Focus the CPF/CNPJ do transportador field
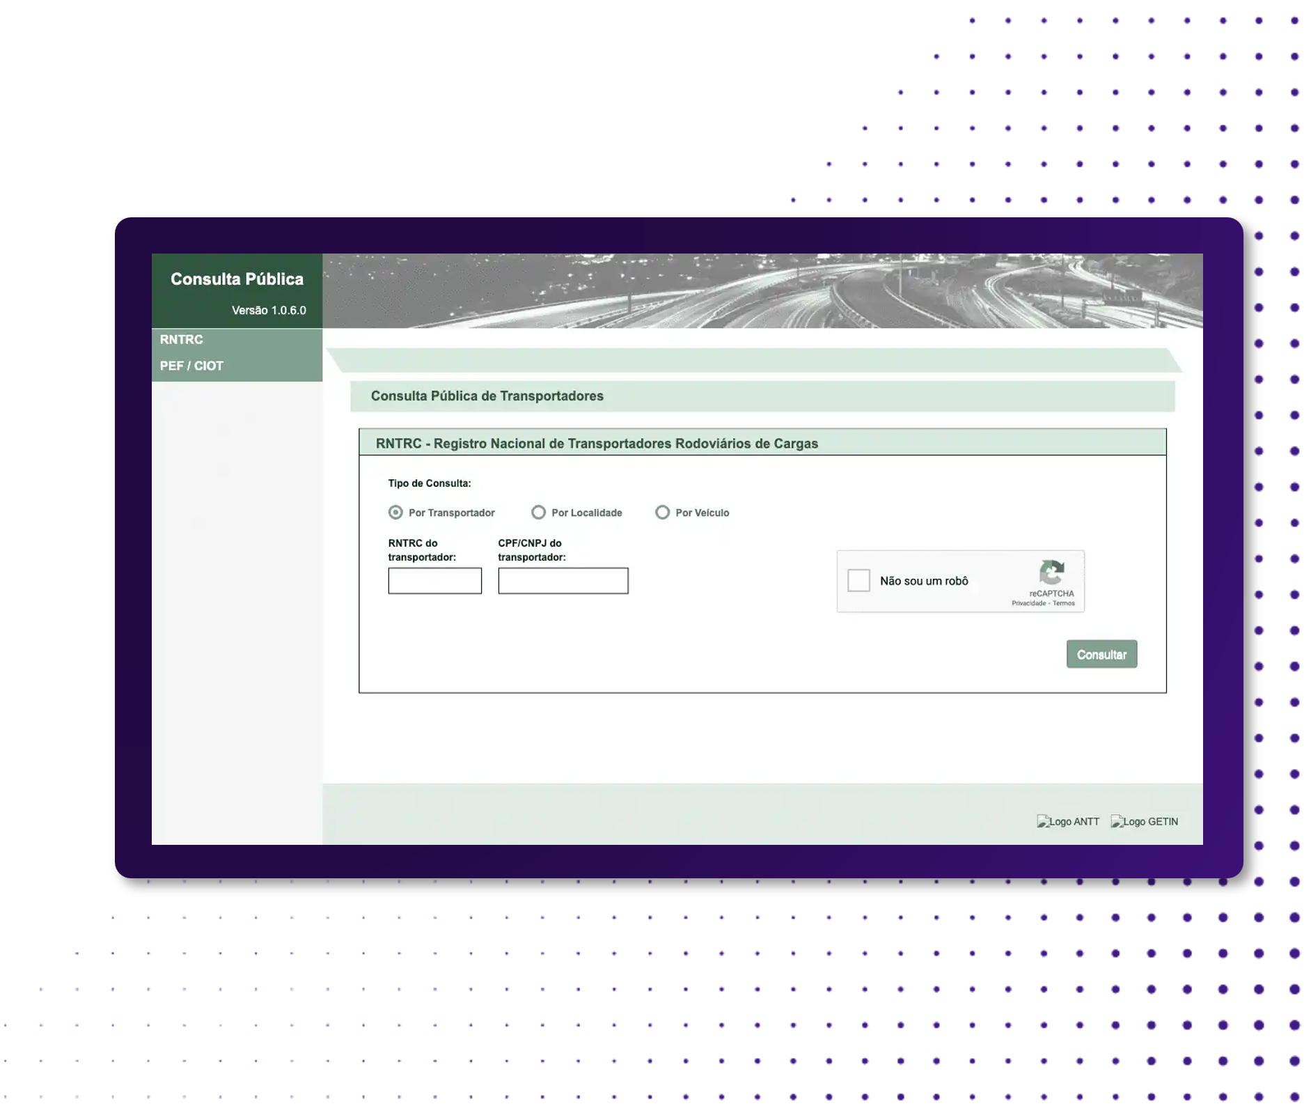Viewport: 1311px width, 1113px height. point(563,580)
